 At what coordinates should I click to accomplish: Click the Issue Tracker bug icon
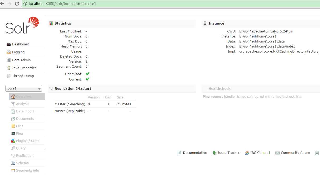pyautogui.click(x=214, y=153)
